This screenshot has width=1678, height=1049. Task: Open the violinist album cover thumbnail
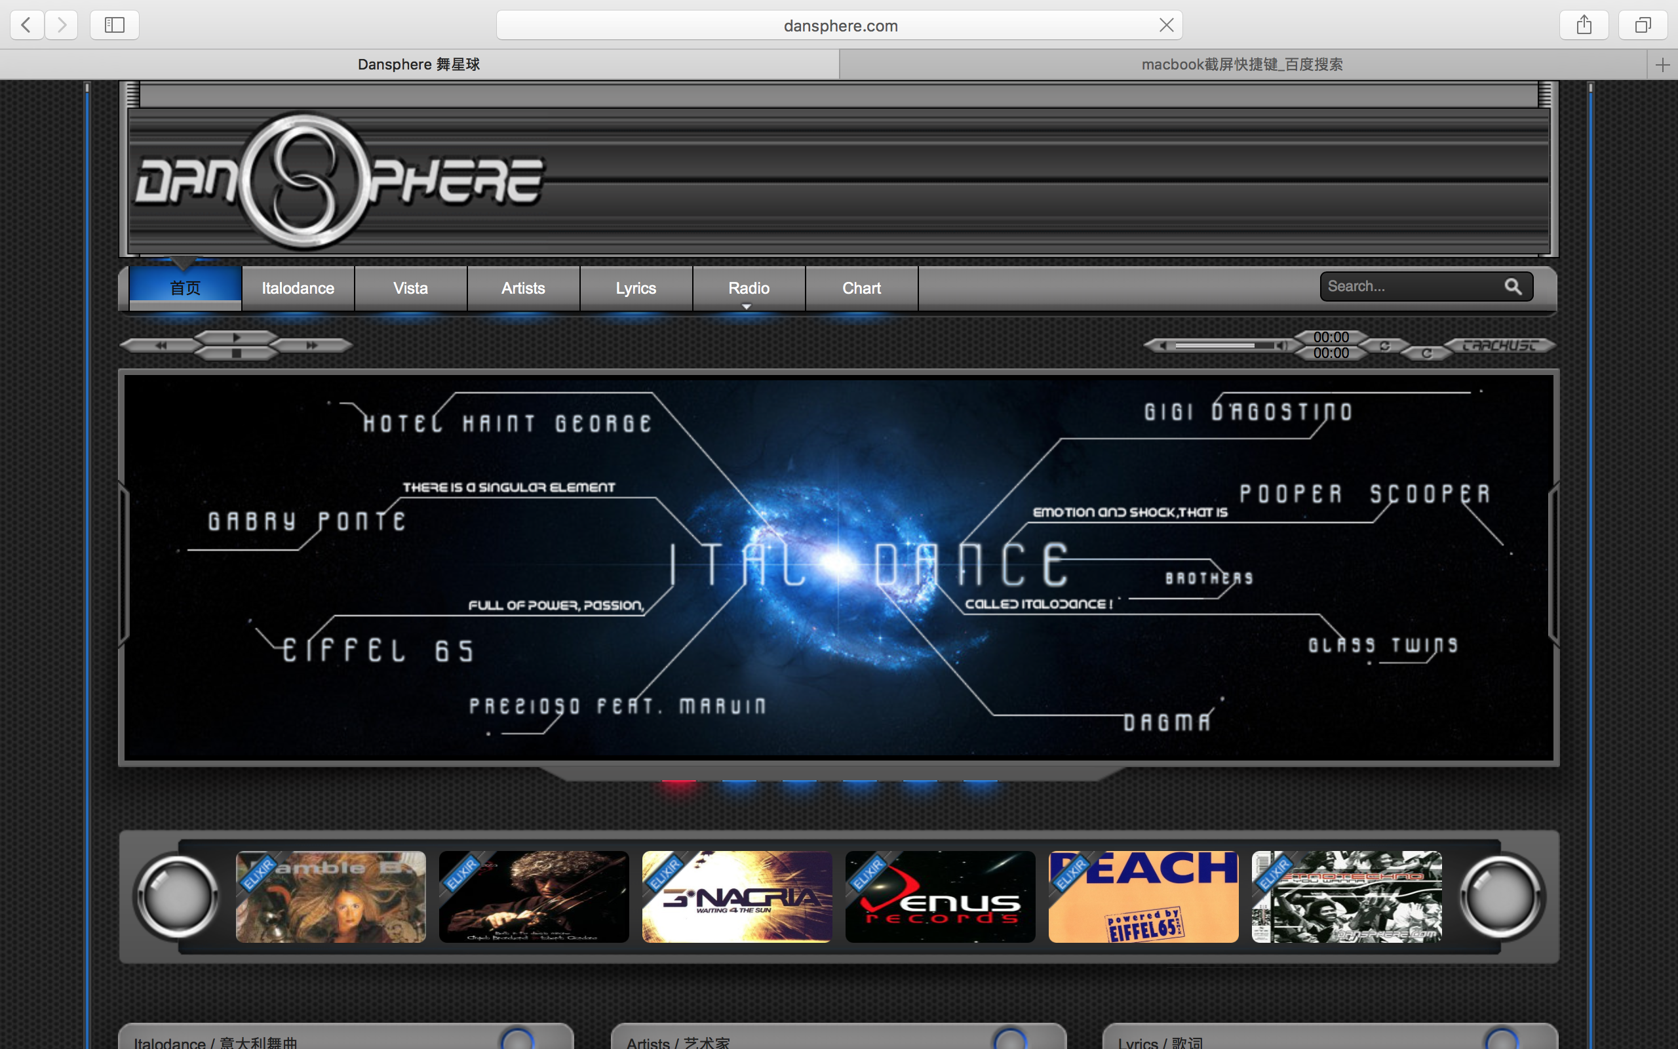click(534, 896)
